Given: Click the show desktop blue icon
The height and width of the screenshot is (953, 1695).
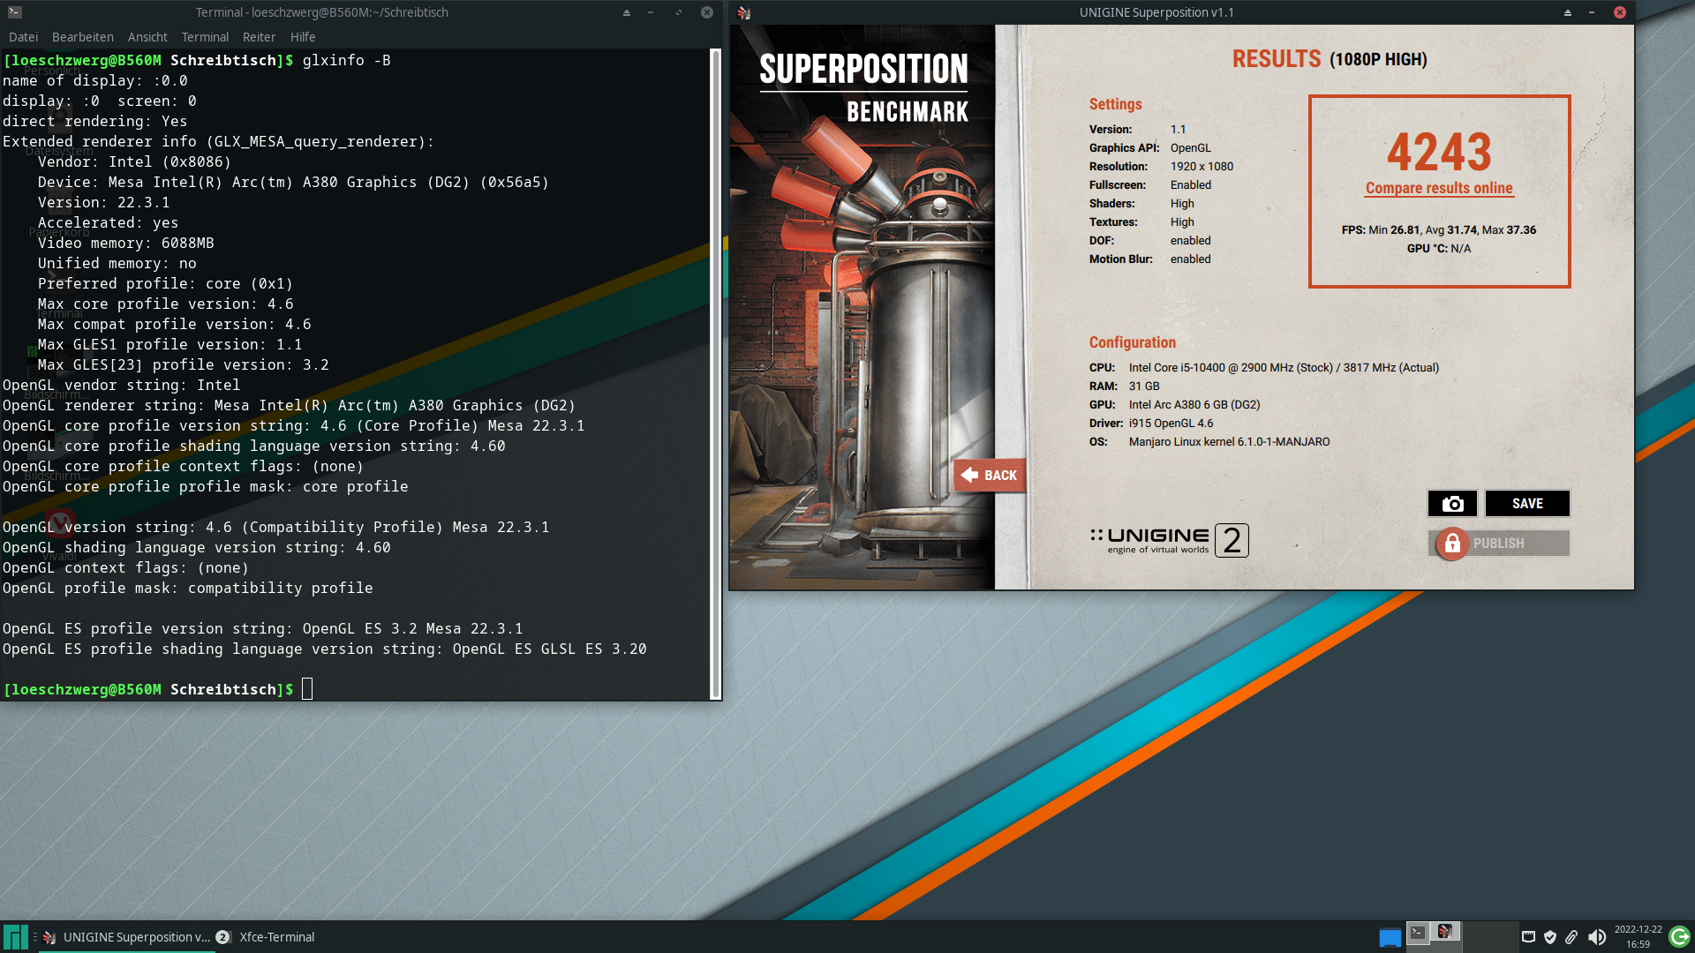Looking at the screenshot, I should coord(1390,937).
